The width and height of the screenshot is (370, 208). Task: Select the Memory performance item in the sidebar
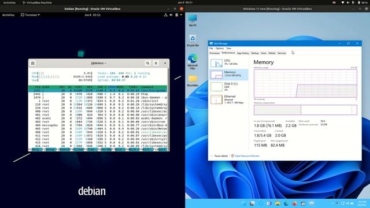(x=228, y=75)
